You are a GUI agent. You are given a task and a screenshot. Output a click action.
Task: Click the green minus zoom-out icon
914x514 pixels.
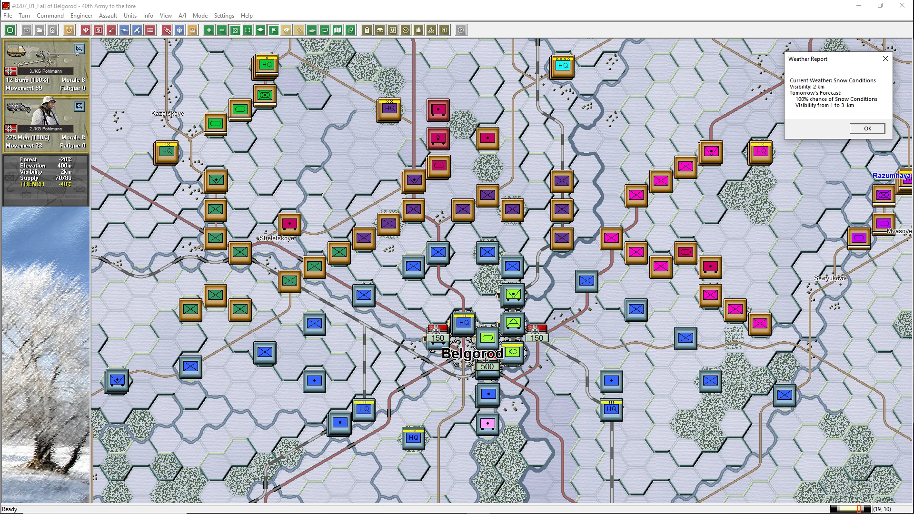222,30
